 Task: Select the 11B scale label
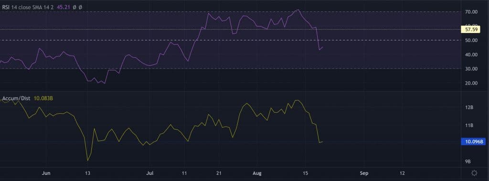(469, 126)
